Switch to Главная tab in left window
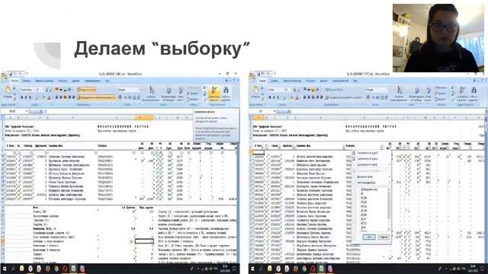Viewport: 488px width, 274px height. click(14, 81)
